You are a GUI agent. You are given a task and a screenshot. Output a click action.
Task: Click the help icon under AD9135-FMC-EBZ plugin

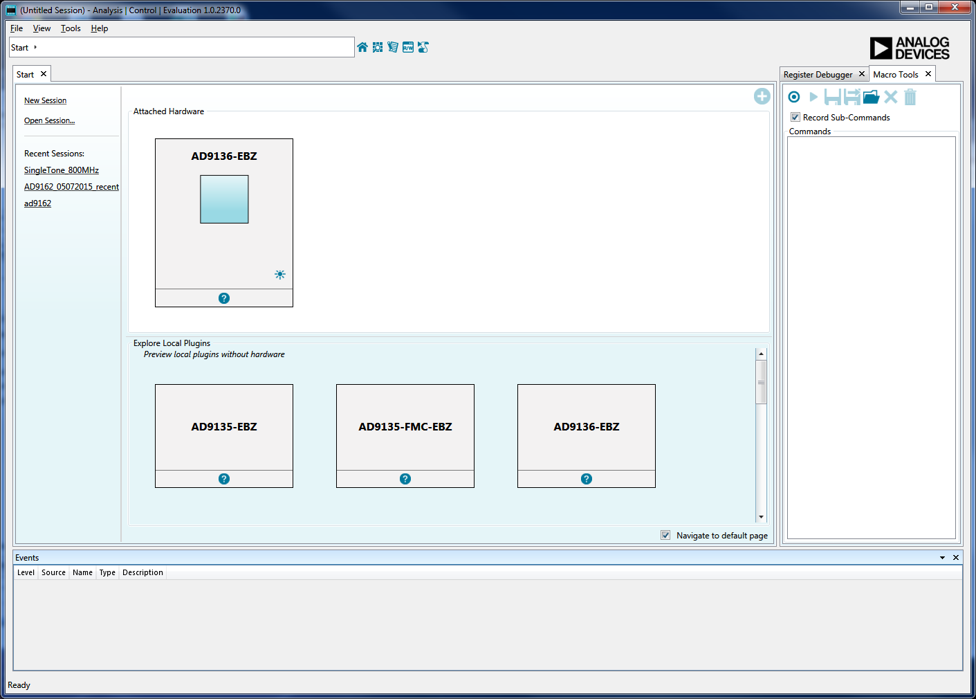pyautogui.click(x=405, y=479)
